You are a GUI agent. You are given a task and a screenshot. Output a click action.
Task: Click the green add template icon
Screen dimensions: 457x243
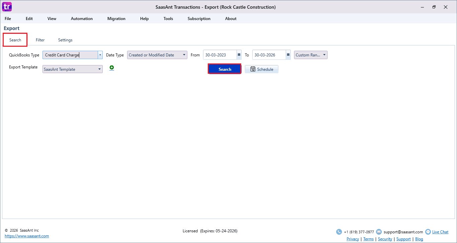pyautogui.click(x=112, y=68)
